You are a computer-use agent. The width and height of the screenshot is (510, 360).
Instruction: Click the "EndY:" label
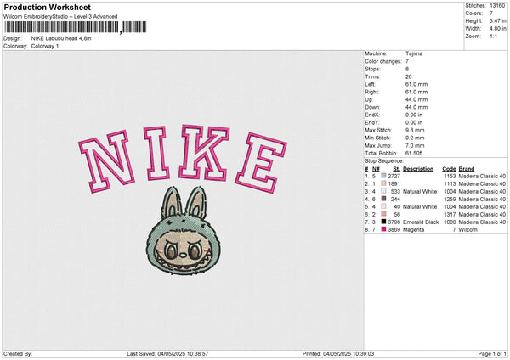[x=372, y=122]
